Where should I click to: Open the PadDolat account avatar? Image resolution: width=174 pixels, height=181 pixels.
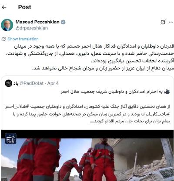8,83
